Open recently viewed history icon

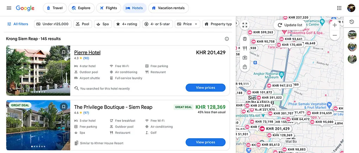click(352, 22)
